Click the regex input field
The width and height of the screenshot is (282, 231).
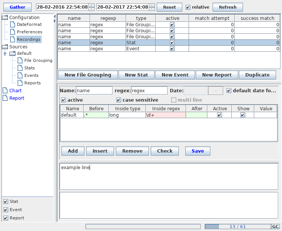tap(150, 90)
